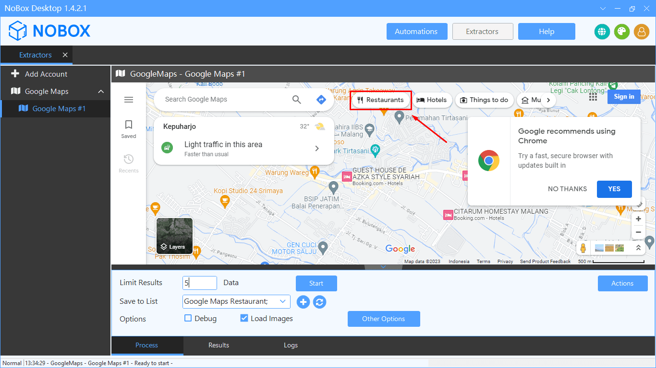Switch to the Results tab
Screen dimensions: 656x368
pyautogui.click(x=219, y=345)
